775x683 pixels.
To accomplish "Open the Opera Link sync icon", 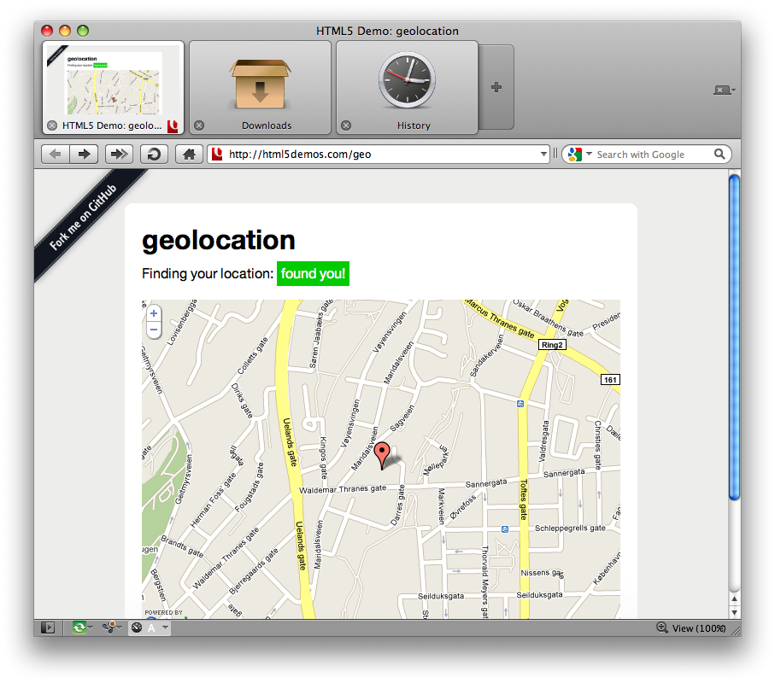I will (79, 628).
